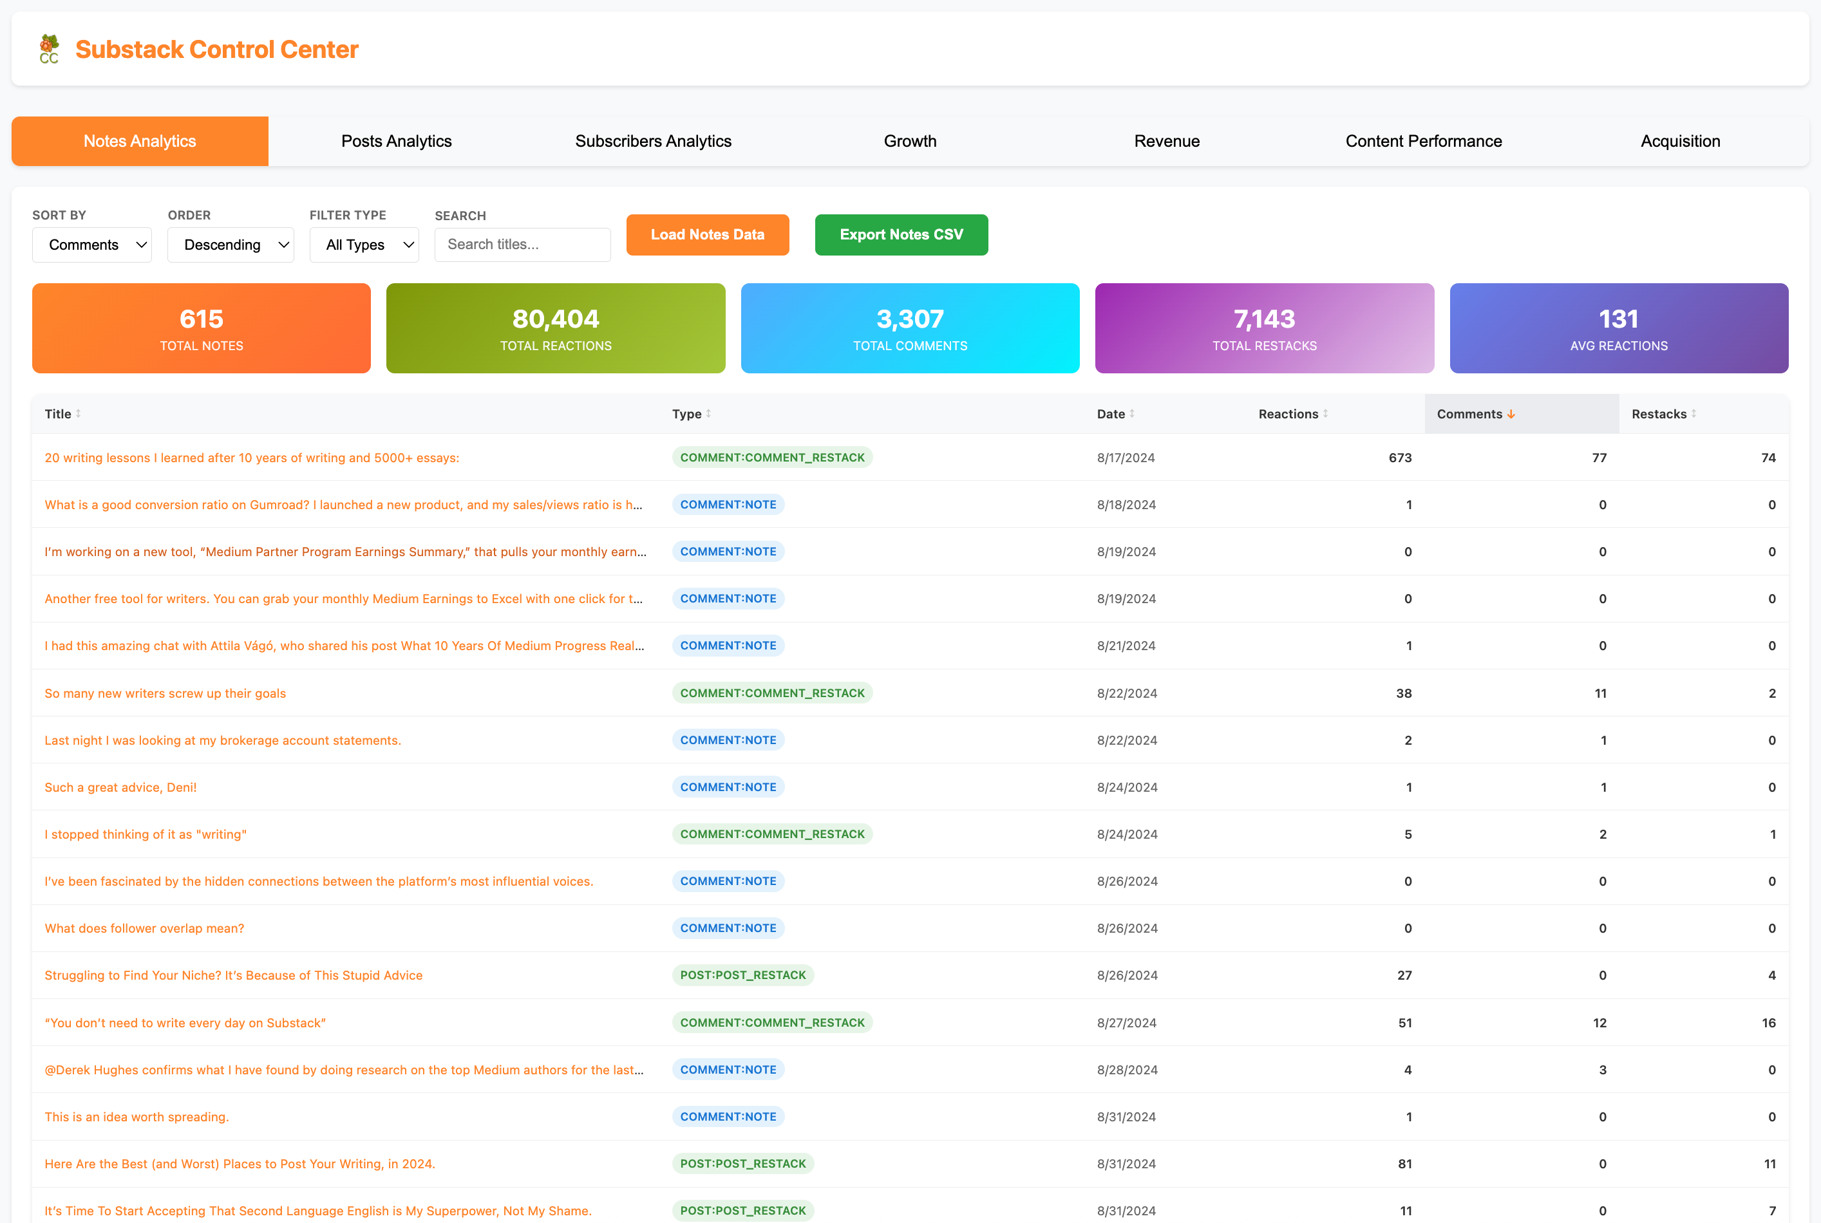Click COMMENT:NOTE badge in 'Such a great advice' row
The height and width of the screenshot is (1223, 1821).
pos(728,787)
